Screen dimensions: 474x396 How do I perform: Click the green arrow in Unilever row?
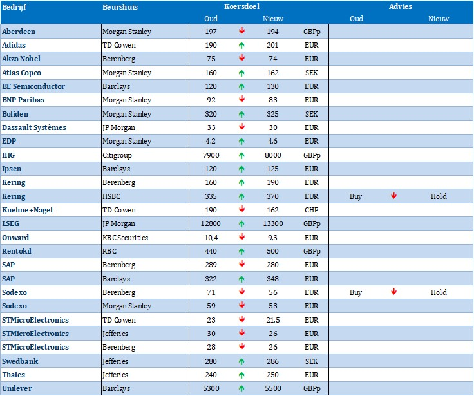click(242, 388)
